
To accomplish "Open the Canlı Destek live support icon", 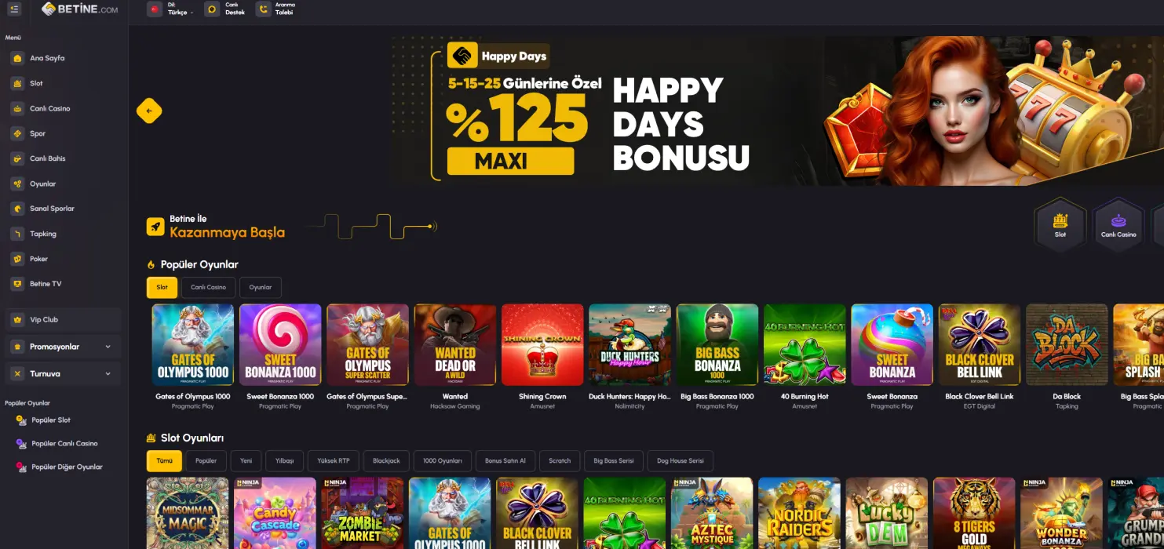I will pos(211,9).
